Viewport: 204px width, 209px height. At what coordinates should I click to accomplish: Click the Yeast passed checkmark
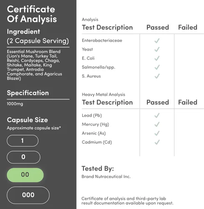coord(157,49)
